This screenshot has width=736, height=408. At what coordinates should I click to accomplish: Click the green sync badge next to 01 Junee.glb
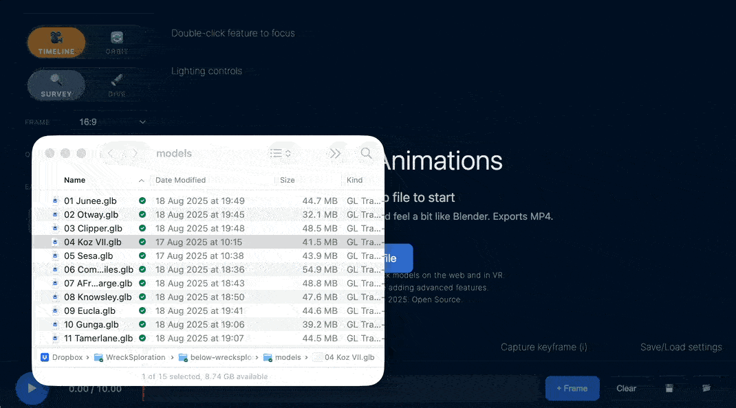[x=142, y=201]
